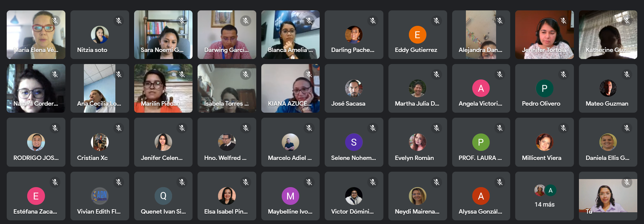The image size is (644, 224).
Task: Open the 14 más participants tile
Action: pos(544,196)
